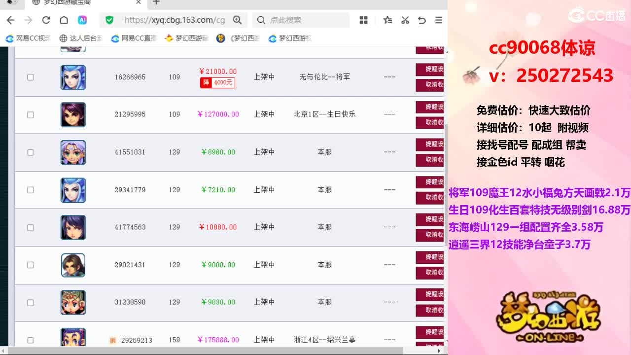Click 提醒设置 for role 41551031

(x=430, y=144)
